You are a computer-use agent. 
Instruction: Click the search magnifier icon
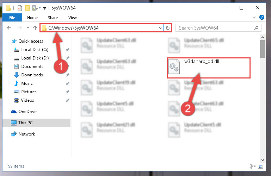coord(256,28)
